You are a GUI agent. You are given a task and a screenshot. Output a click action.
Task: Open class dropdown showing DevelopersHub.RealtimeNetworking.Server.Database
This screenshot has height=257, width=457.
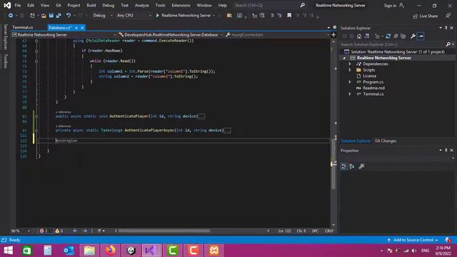point(171,35)
